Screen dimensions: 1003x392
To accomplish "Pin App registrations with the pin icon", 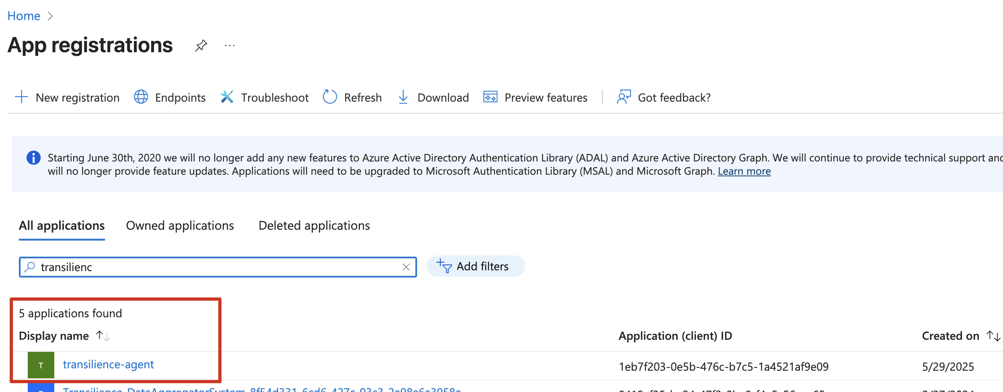I will 201,46.
